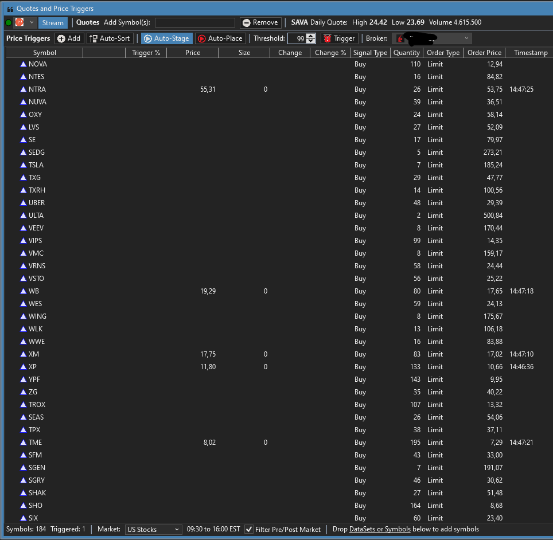Click YPF quantity 143 cell
The width and height of the screenshot is (553, 540).
click(415, 379)
